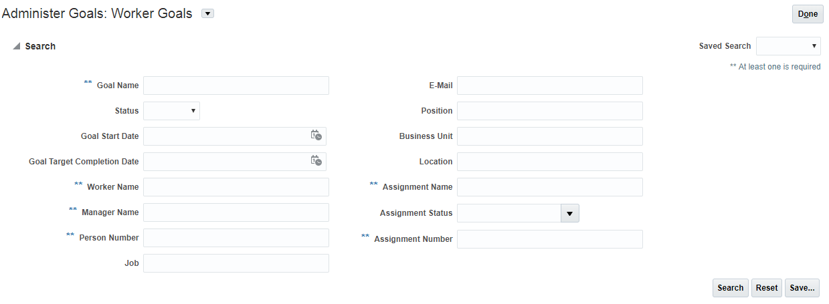
Task: Click the Save... button
Action: pos(802,288)
